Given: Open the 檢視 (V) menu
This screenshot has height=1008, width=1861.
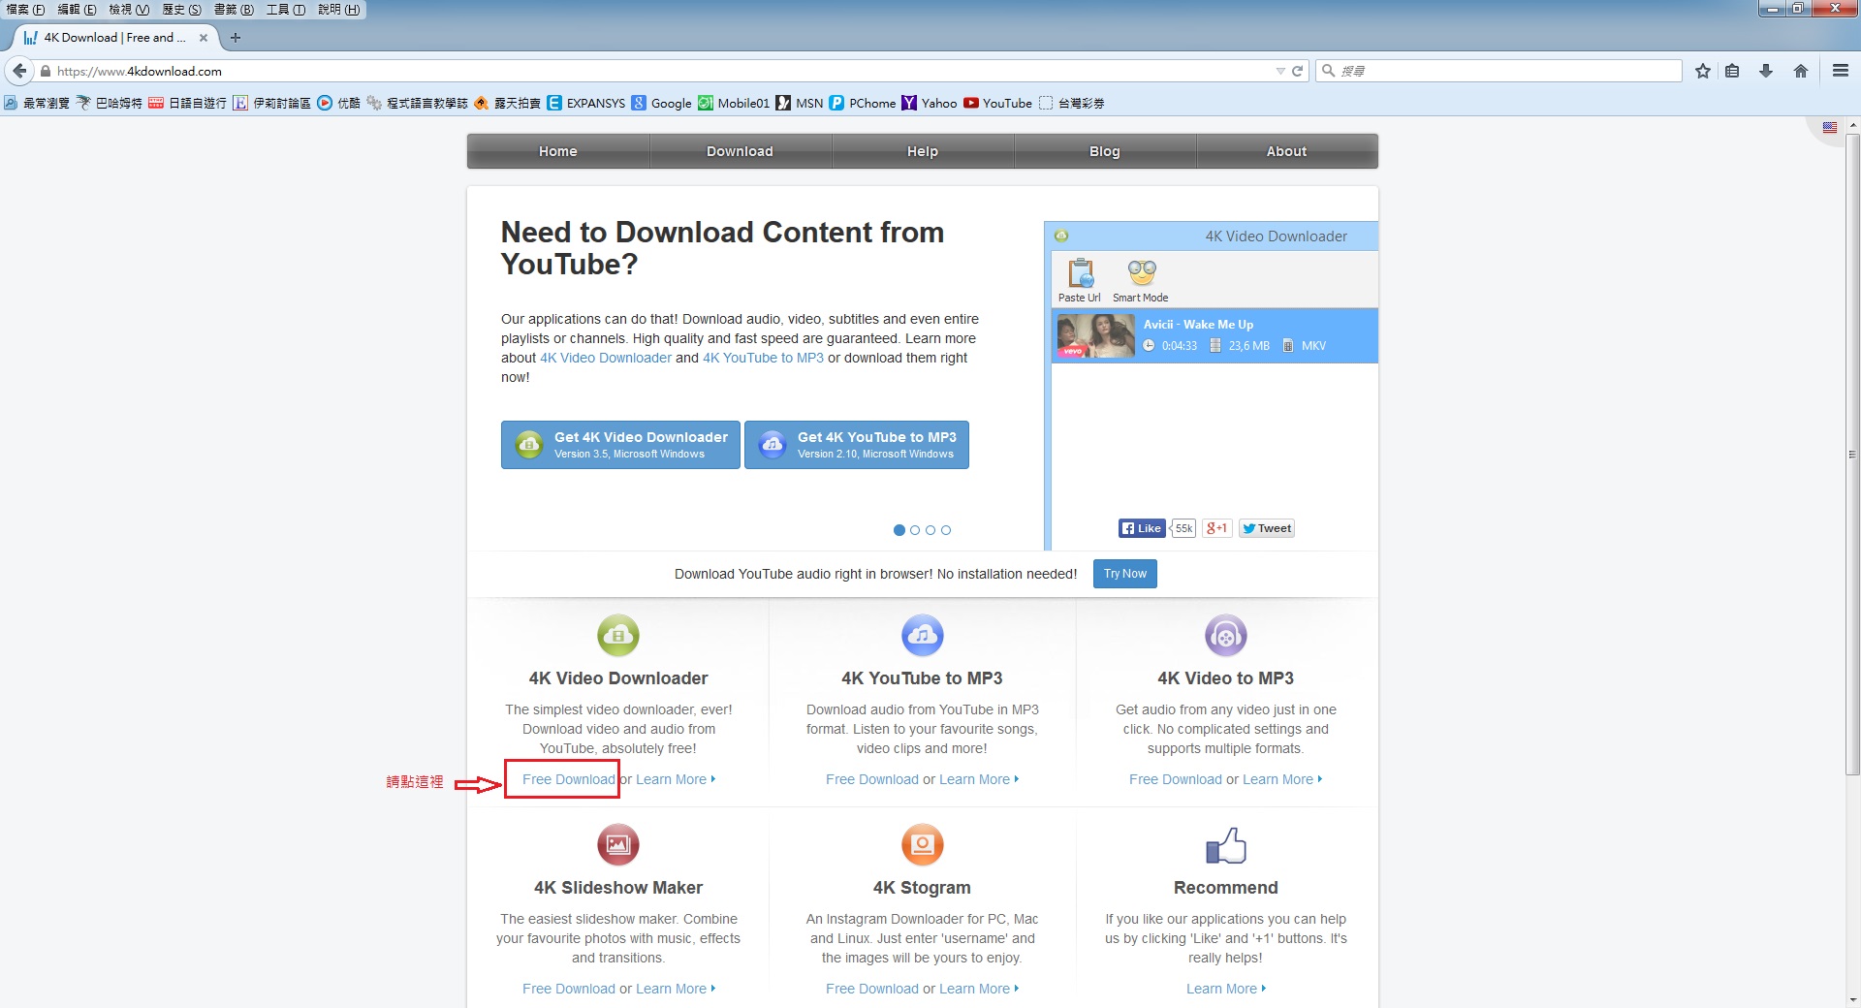Looking at the screenshot, I should (x=129, y=9).
